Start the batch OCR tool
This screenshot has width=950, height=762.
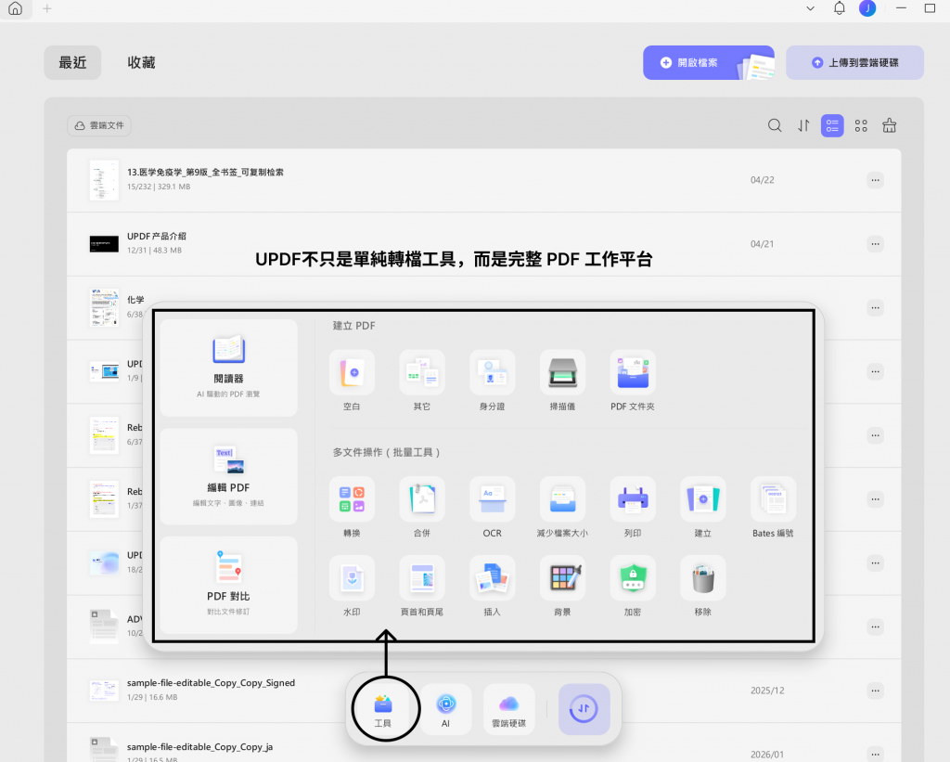[x=492, y=499]
